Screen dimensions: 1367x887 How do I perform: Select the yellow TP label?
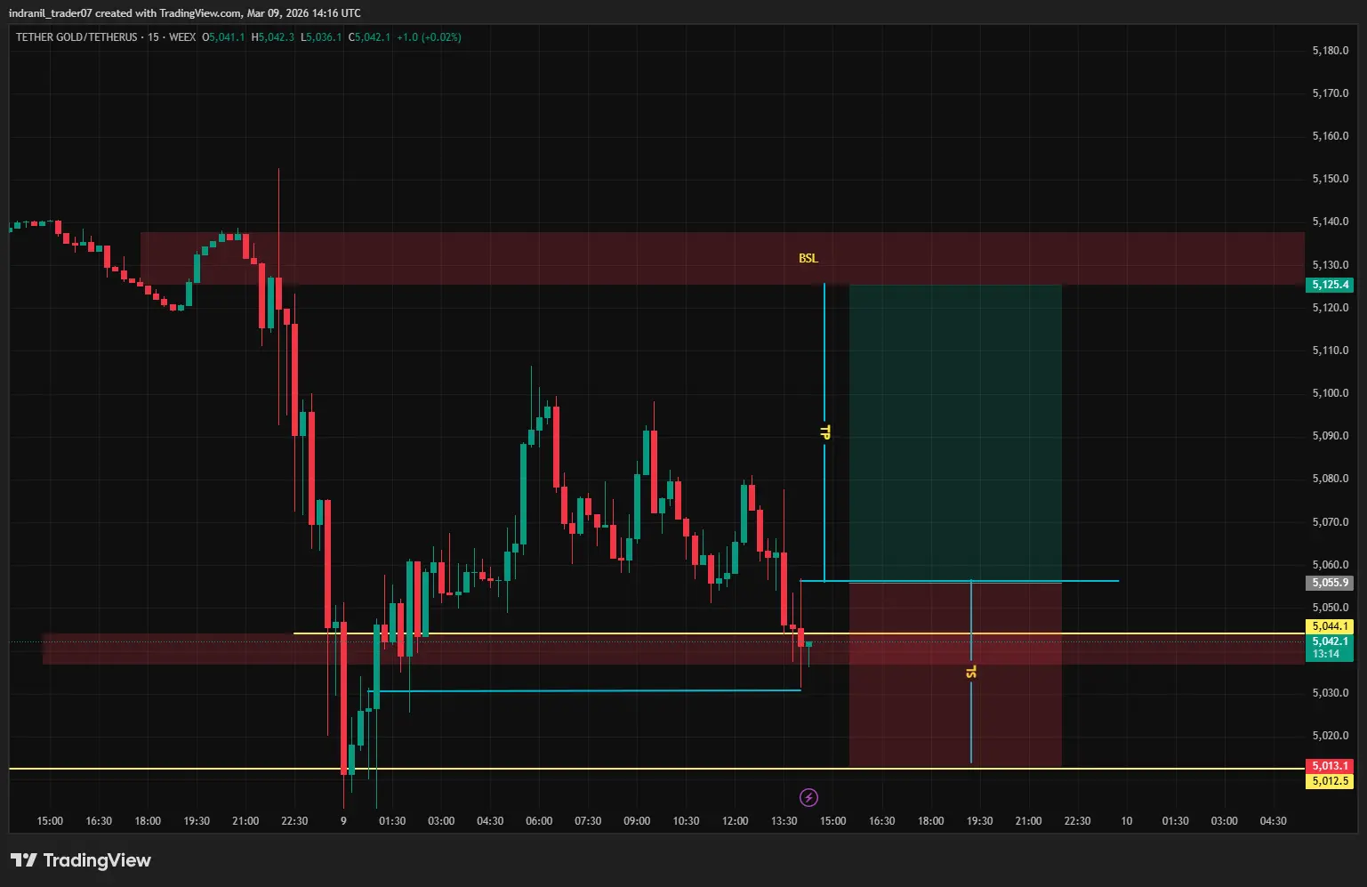[x=824, y=432]
